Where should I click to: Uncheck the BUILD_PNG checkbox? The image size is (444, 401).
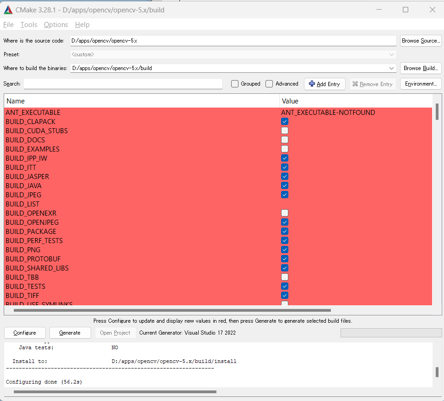(285, 250)
